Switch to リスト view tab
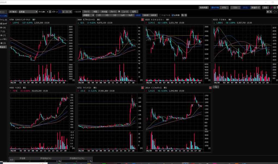Screen dimensions: 278x164 (x=235, y=8)
